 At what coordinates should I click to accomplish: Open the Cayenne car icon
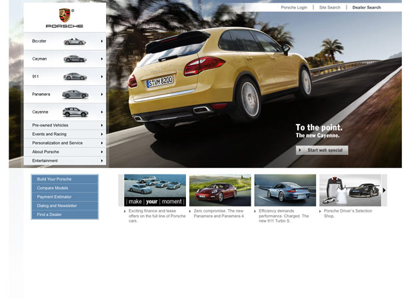pyautogui.click(x=74, y=112)
